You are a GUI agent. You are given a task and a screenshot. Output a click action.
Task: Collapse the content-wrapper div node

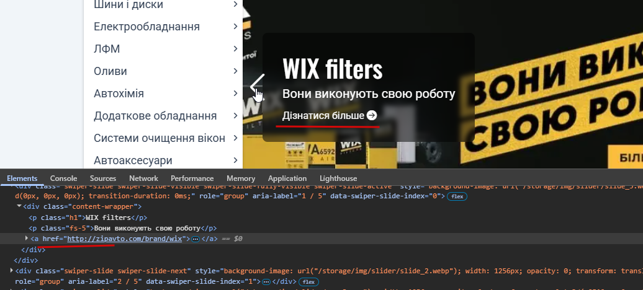(19, 206)
